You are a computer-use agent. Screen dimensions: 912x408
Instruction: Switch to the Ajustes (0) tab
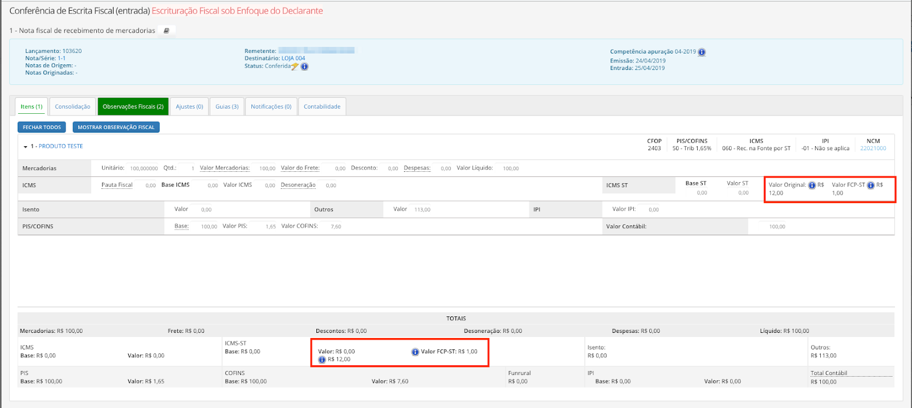tap(189, 106)
